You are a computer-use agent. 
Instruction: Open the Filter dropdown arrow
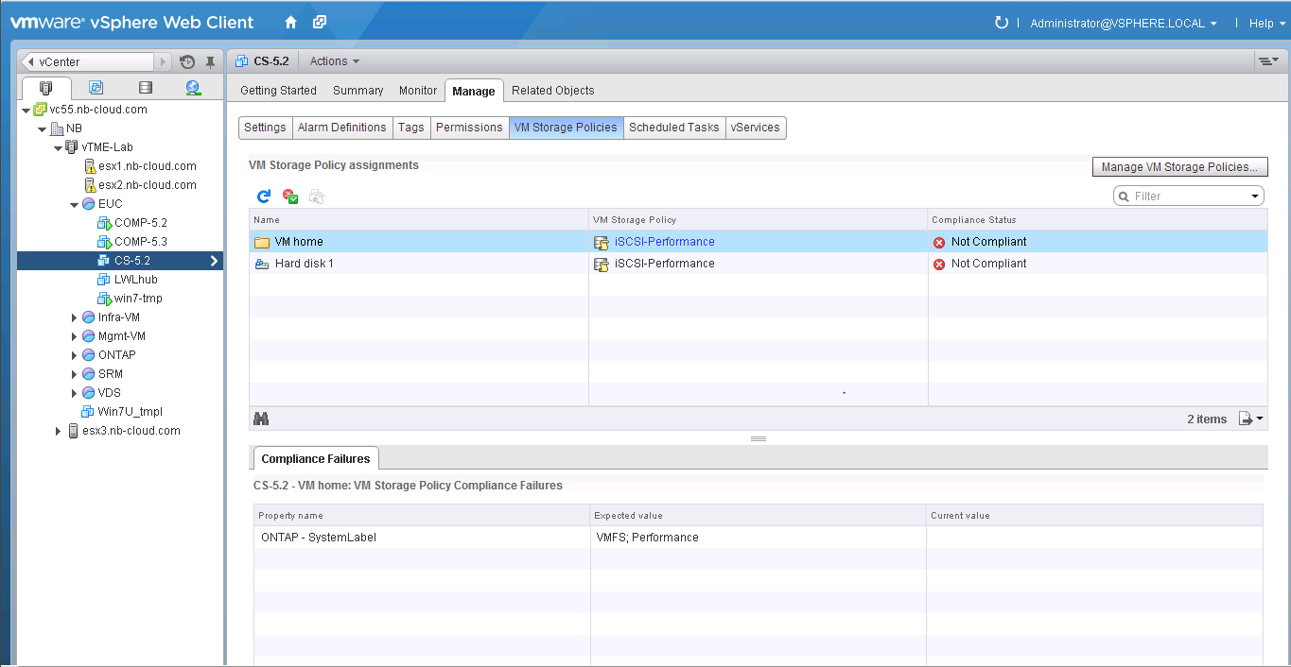click(x=1255, y=197)
